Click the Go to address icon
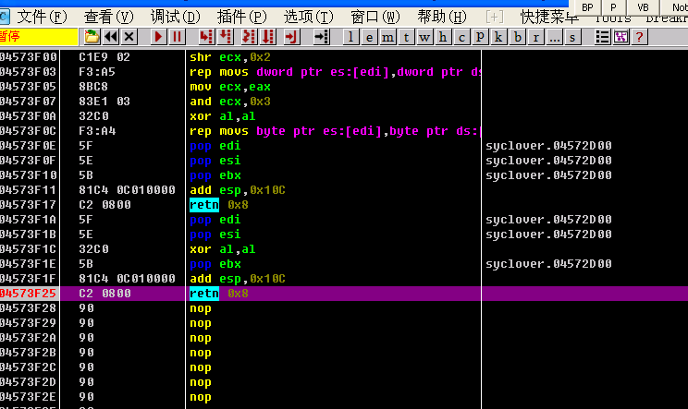The image size is (688, 409). (321, 36)
